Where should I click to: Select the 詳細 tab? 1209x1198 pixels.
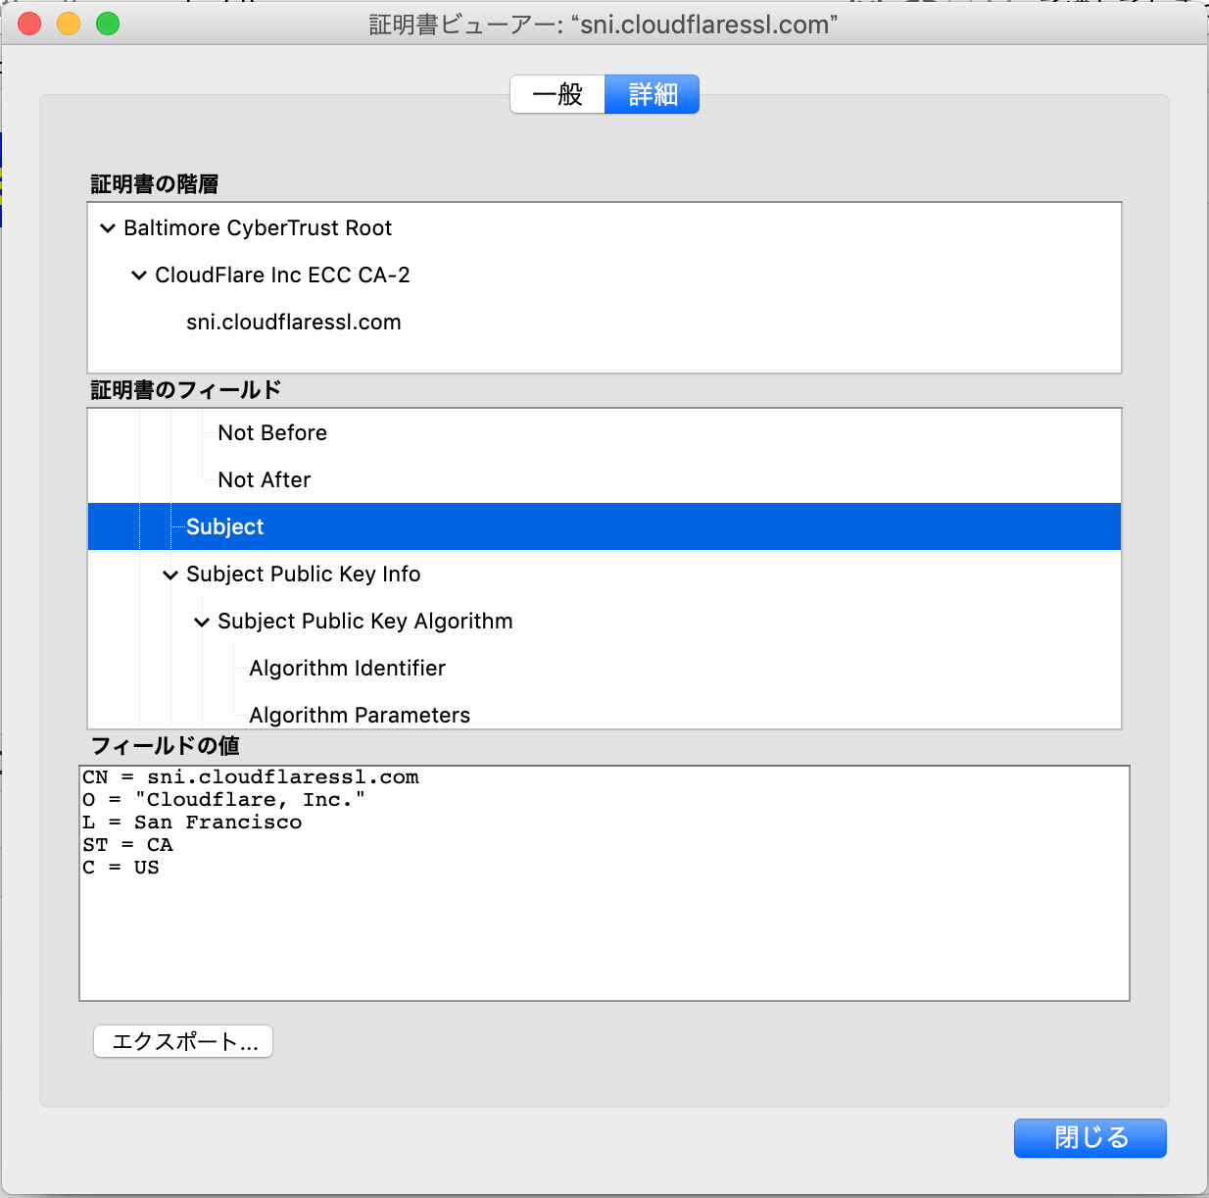coord(653,94)
